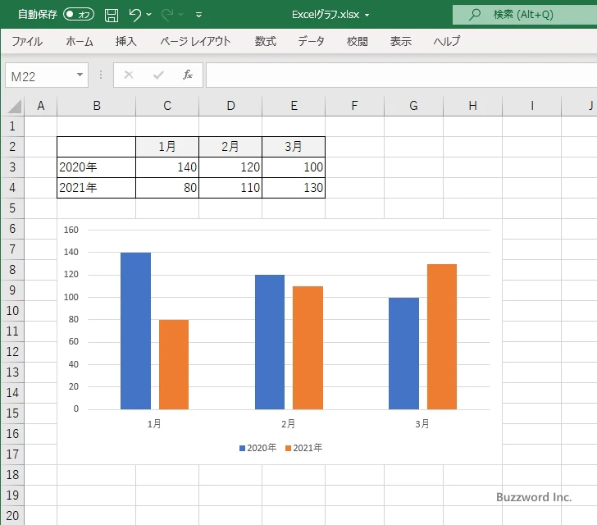Click the Save floppy disk icon

pos(112,15)
